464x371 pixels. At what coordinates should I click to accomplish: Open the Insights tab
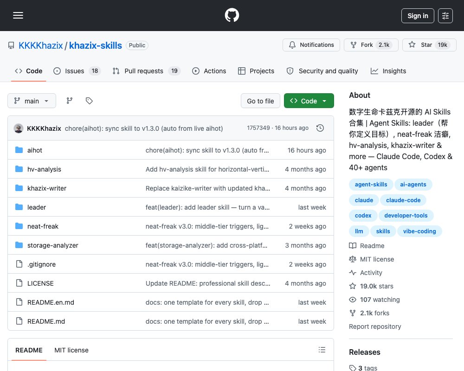(x=388, y=71)
